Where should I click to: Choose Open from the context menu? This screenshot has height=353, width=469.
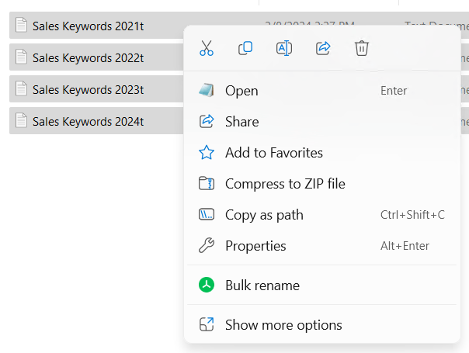pyautogui.click(x=241, y=91)
